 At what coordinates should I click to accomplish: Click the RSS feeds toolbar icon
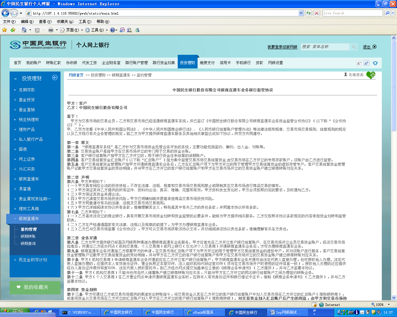(37, 30)
